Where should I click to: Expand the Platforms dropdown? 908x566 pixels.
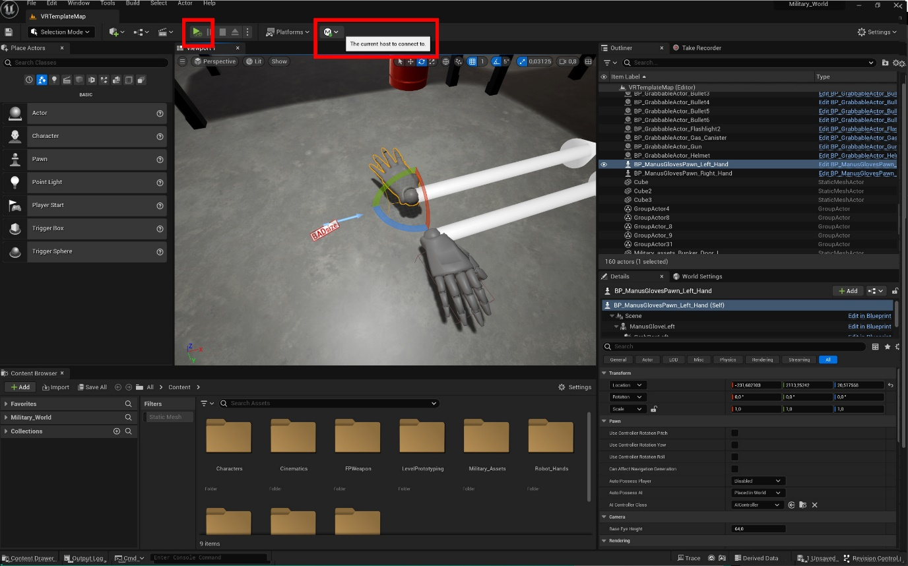click(x=288, y=32)
